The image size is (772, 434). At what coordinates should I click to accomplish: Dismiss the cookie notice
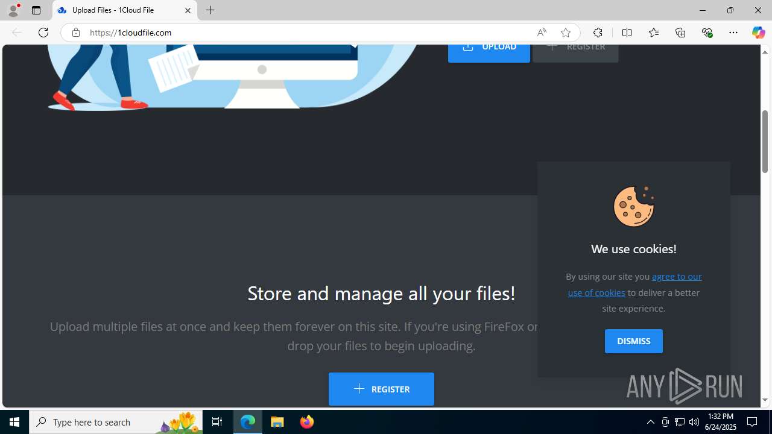click(x=634, y=341)
